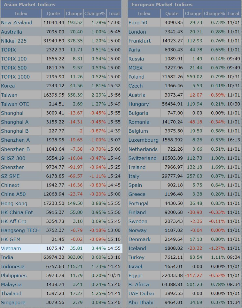Click the UAE Dubai index link

click(x=141, y=293)
